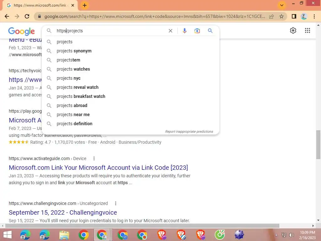Click the vertical scrollbar thumb
Viewport: 321px width, 241px height.
318,145
